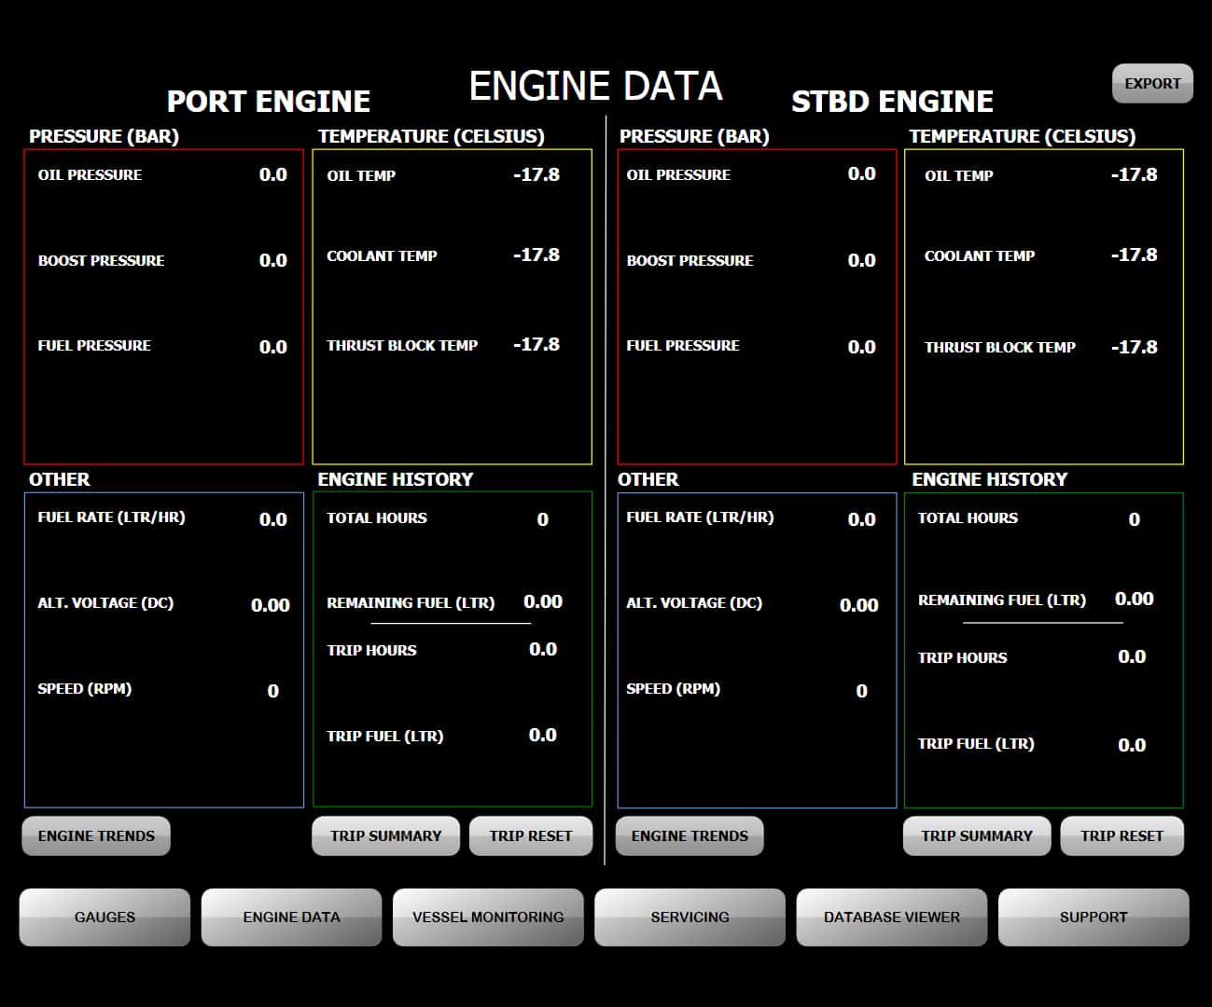This screenshot has height=1007, width=1212.
Task: Click the starboard TOTAL HOURS value
Action: [x=1134, y=518]
